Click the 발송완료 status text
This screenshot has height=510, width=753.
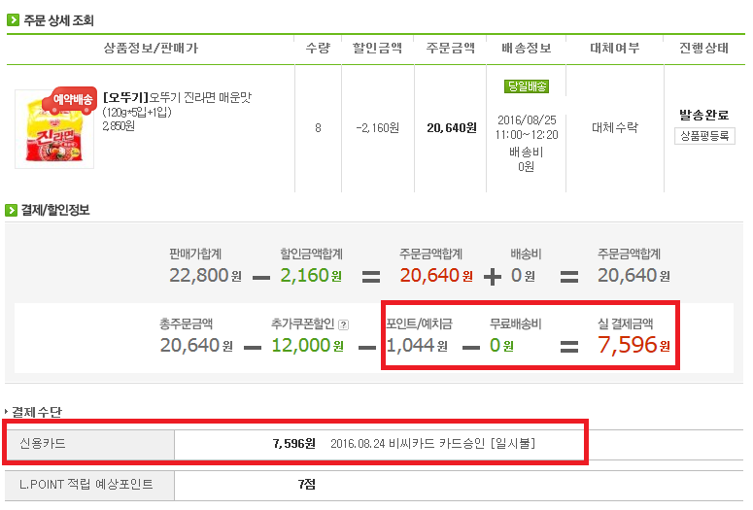pos(704,115)
